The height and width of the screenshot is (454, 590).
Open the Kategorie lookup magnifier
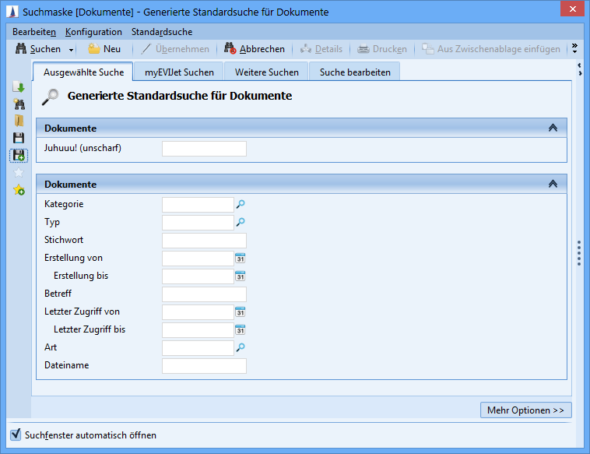(241, 204)
